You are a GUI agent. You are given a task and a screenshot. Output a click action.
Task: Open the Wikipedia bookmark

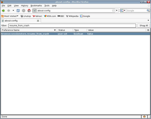[72, 16]
